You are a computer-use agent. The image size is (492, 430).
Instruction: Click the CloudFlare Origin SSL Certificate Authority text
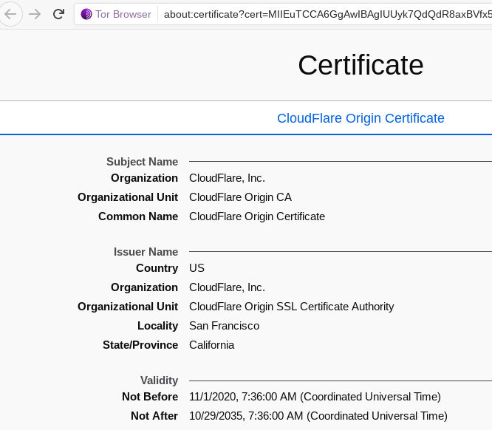tap(291, 307)
